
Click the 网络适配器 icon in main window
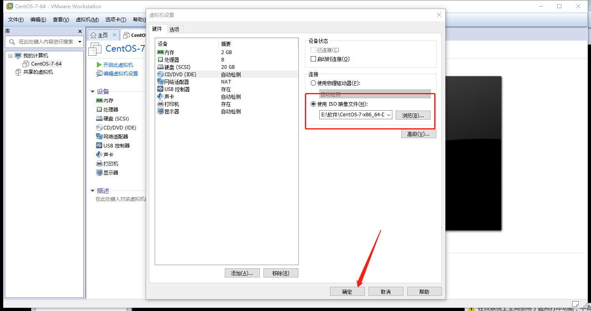click(x=99, y=136)
